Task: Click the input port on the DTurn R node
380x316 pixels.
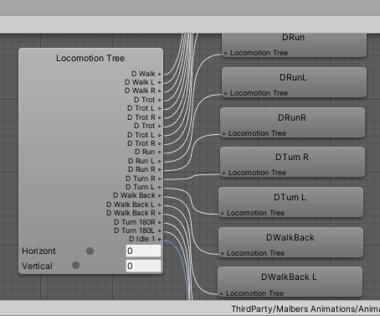Action: 223,173
